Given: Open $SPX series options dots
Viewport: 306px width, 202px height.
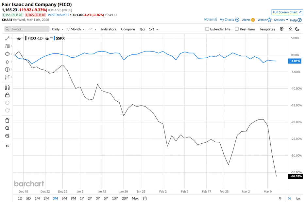Looking at the screenshot, I should [52, 38].
